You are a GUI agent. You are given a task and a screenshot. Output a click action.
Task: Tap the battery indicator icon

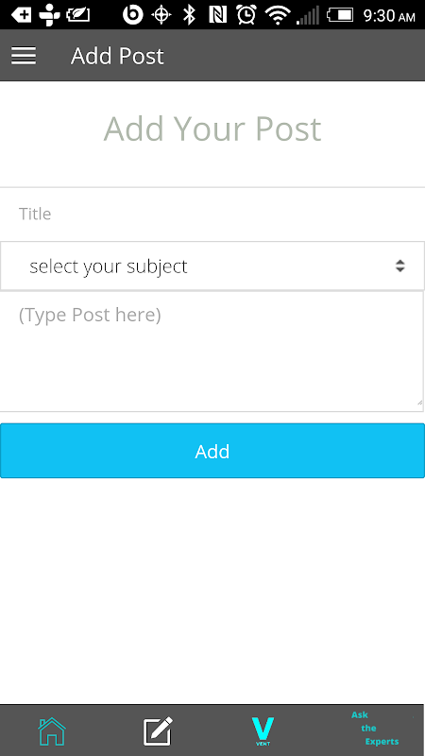340,15
